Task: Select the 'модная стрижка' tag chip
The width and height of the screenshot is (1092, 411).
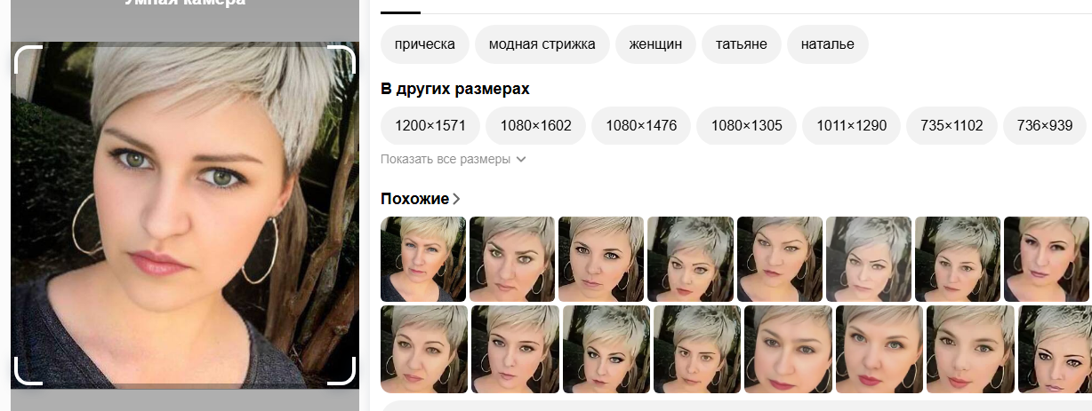Action: [542, 44]
